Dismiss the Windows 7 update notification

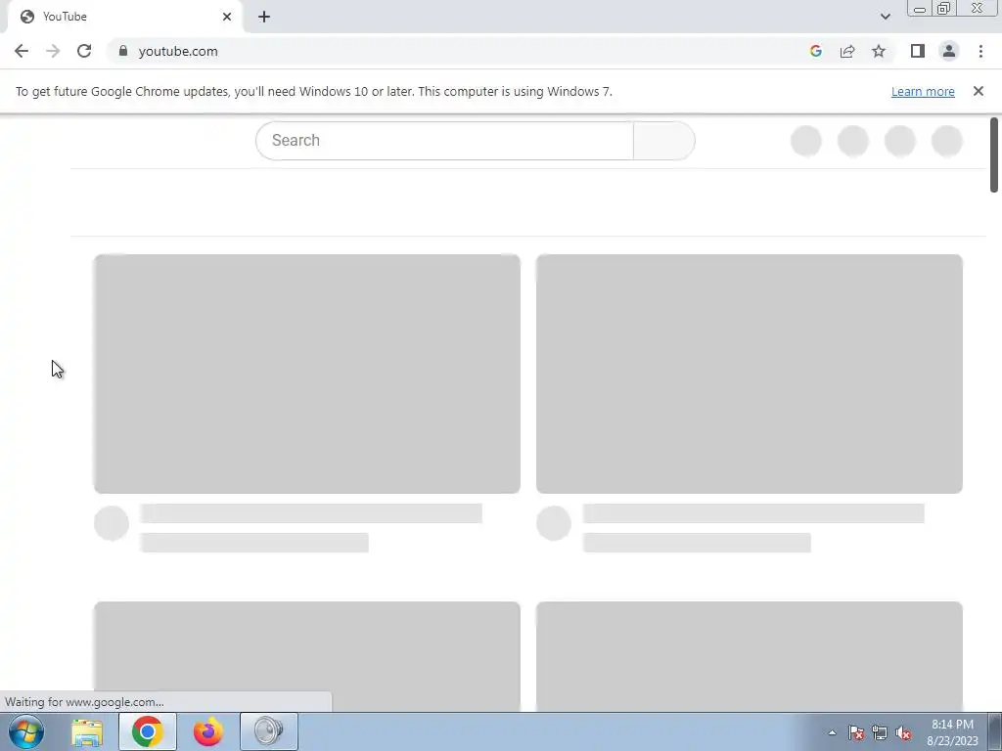(x=978, y=91)
